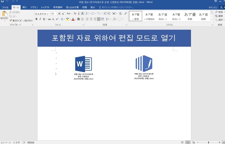Open the ファイル (File) tab
The image size is (225, 144).
(5, 7)
